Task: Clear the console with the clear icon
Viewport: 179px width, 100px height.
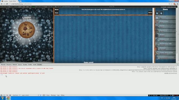Action: tap(10, 95)
